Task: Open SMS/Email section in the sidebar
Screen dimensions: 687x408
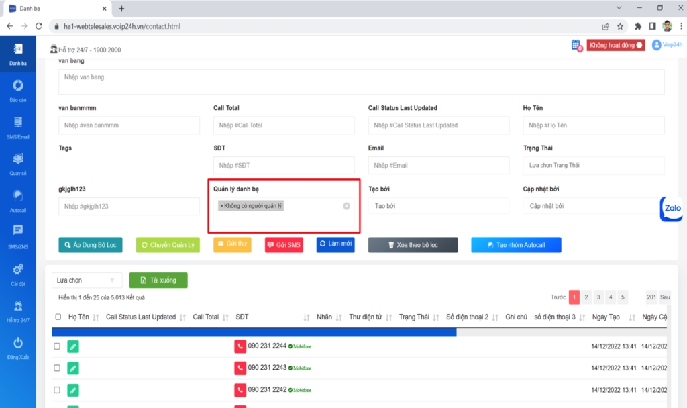Action: 18,123
